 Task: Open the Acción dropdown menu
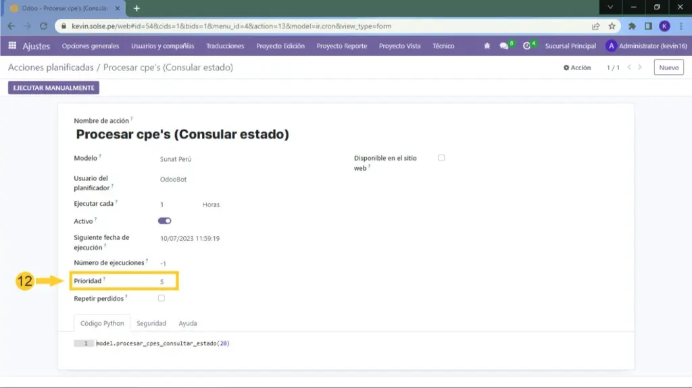577,67
